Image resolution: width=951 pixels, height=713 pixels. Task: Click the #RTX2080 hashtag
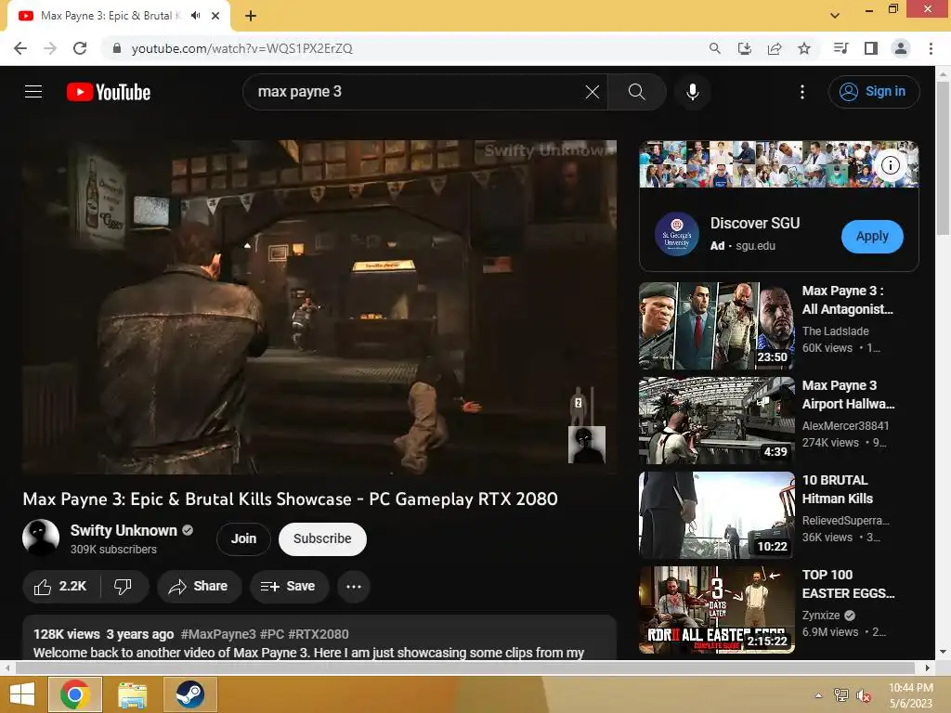pyautogui.click(x=319, y=634)
